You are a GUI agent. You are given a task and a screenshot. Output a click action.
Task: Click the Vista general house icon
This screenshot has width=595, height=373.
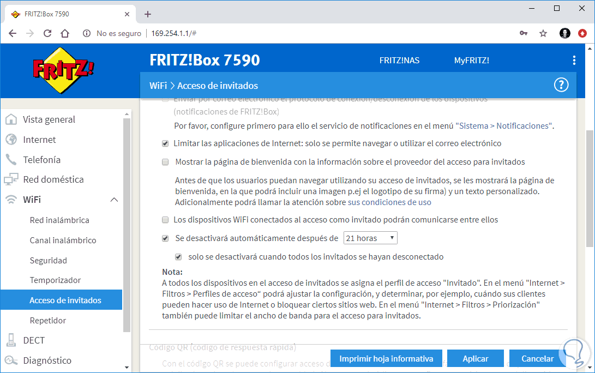[11, 119]
